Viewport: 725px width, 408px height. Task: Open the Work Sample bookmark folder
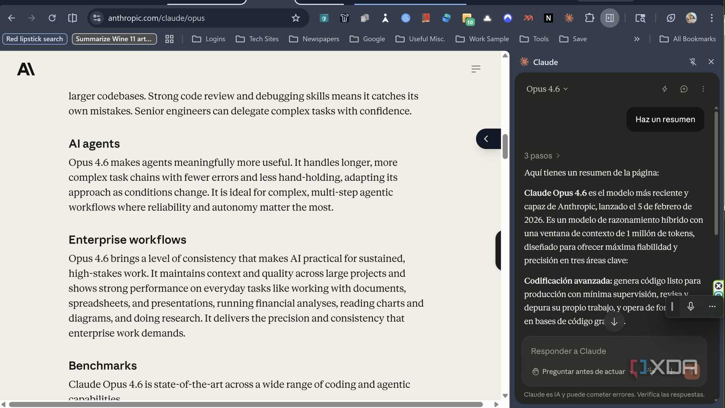pos(482,39)
